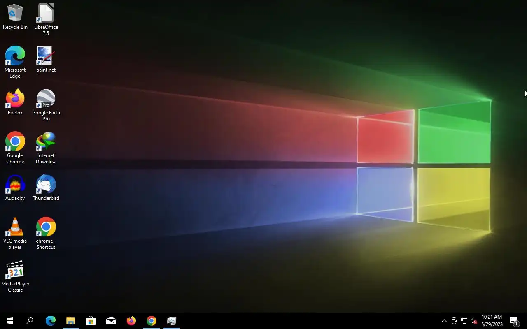Open the Action Center notifications icon
Viewport: 527px width, 329px height.
(x=514, y=321)
